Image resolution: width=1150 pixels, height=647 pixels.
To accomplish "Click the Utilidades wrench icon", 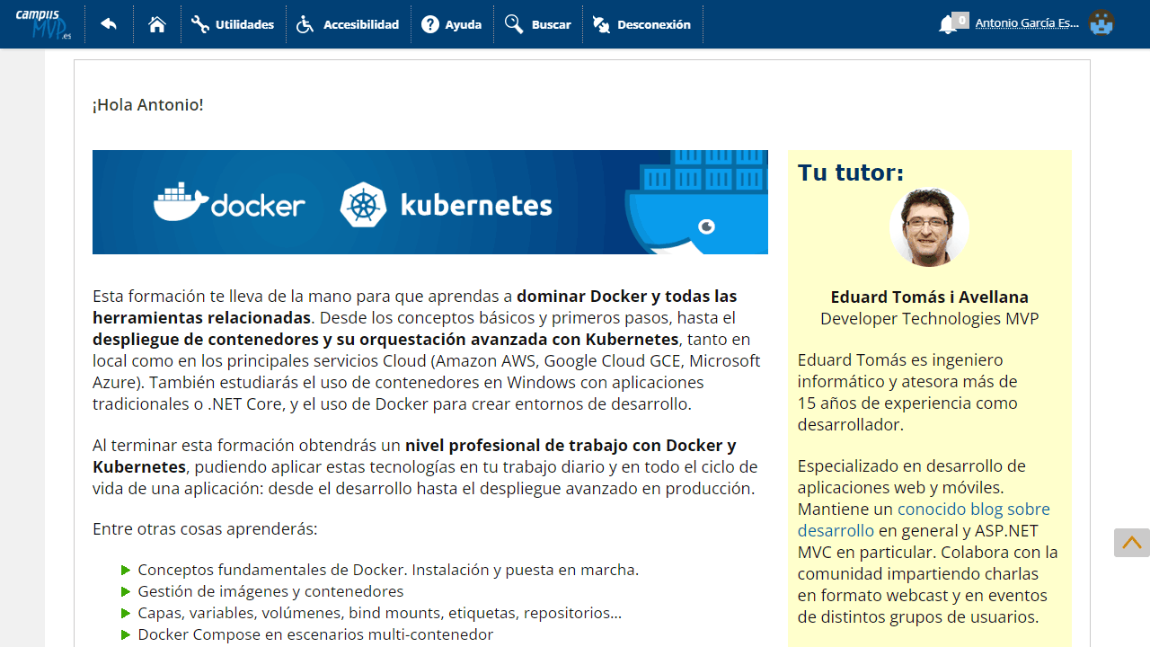I will click(200, 24).
